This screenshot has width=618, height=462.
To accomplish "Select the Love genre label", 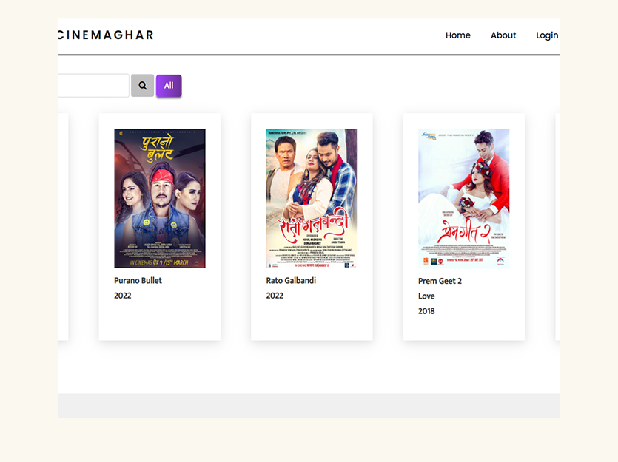I will (x=426, y=296).
